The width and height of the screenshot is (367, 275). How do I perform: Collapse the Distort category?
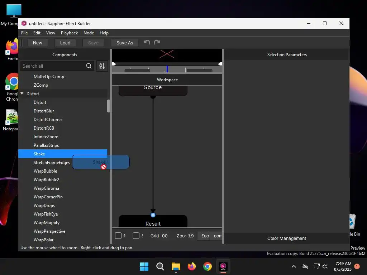(22, 93)
